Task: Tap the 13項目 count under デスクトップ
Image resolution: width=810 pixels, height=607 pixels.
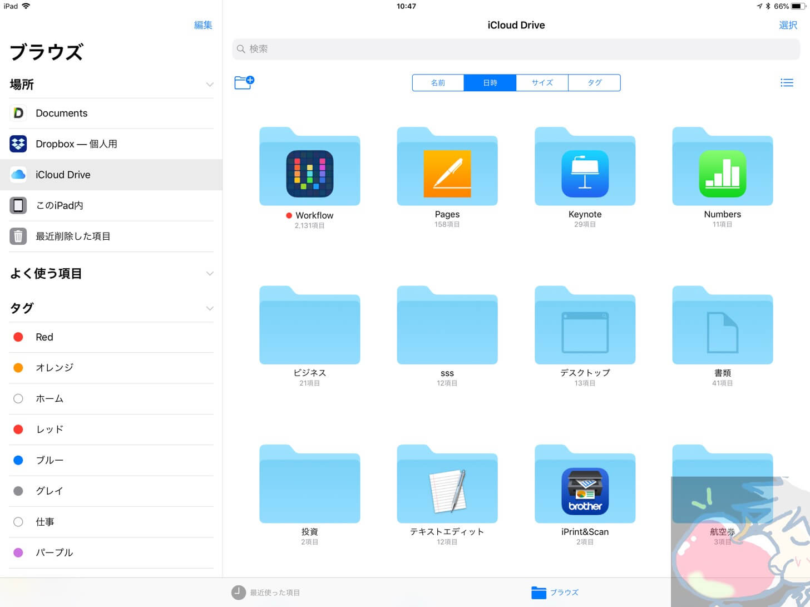Action: tap(585, 383)
